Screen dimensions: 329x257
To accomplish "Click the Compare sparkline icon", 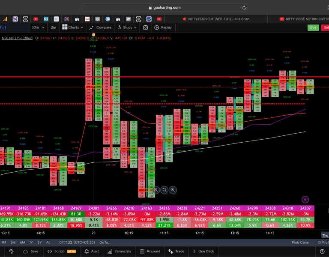I will (x=91, y=28).
